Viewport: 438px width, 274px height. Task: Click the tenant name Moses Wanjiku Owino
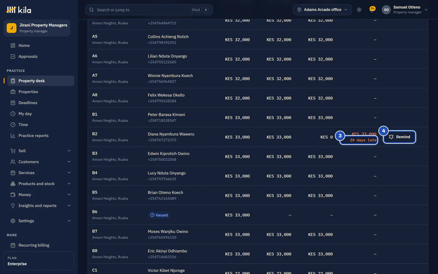pos(168,231)
